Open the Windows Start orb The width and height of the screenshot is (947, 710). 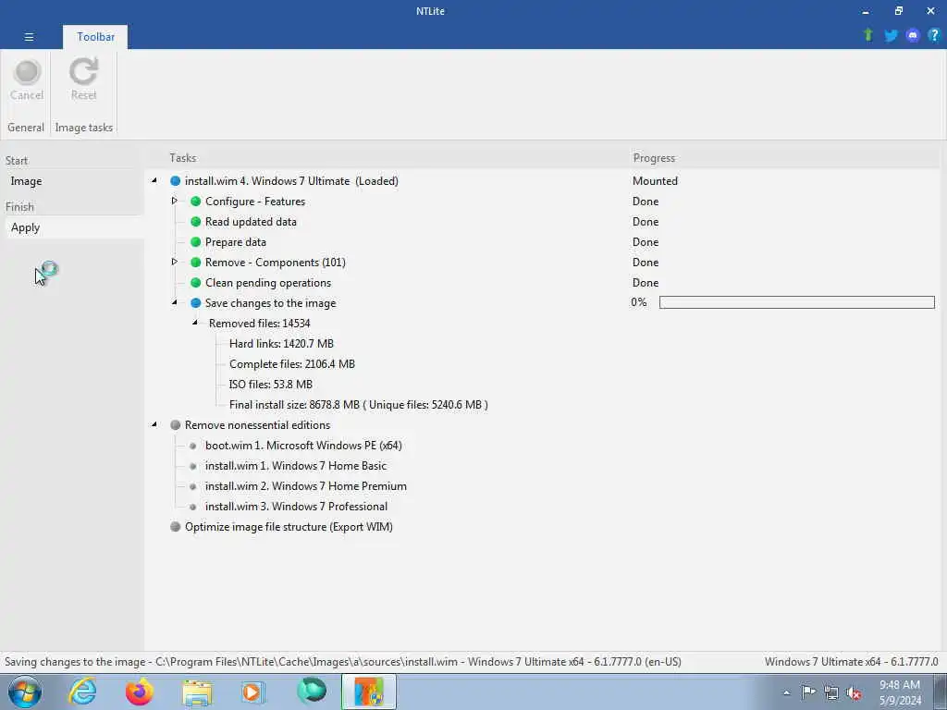pos(25,692)
